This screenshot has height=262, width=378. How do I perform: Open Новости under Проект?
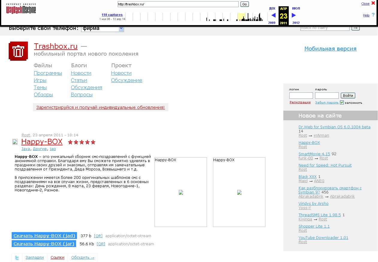(121, 73)
